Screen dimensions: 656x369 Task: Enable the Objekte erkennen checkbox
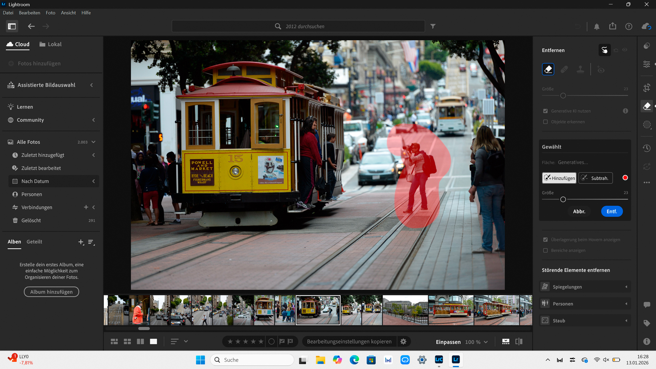(545, 122)
